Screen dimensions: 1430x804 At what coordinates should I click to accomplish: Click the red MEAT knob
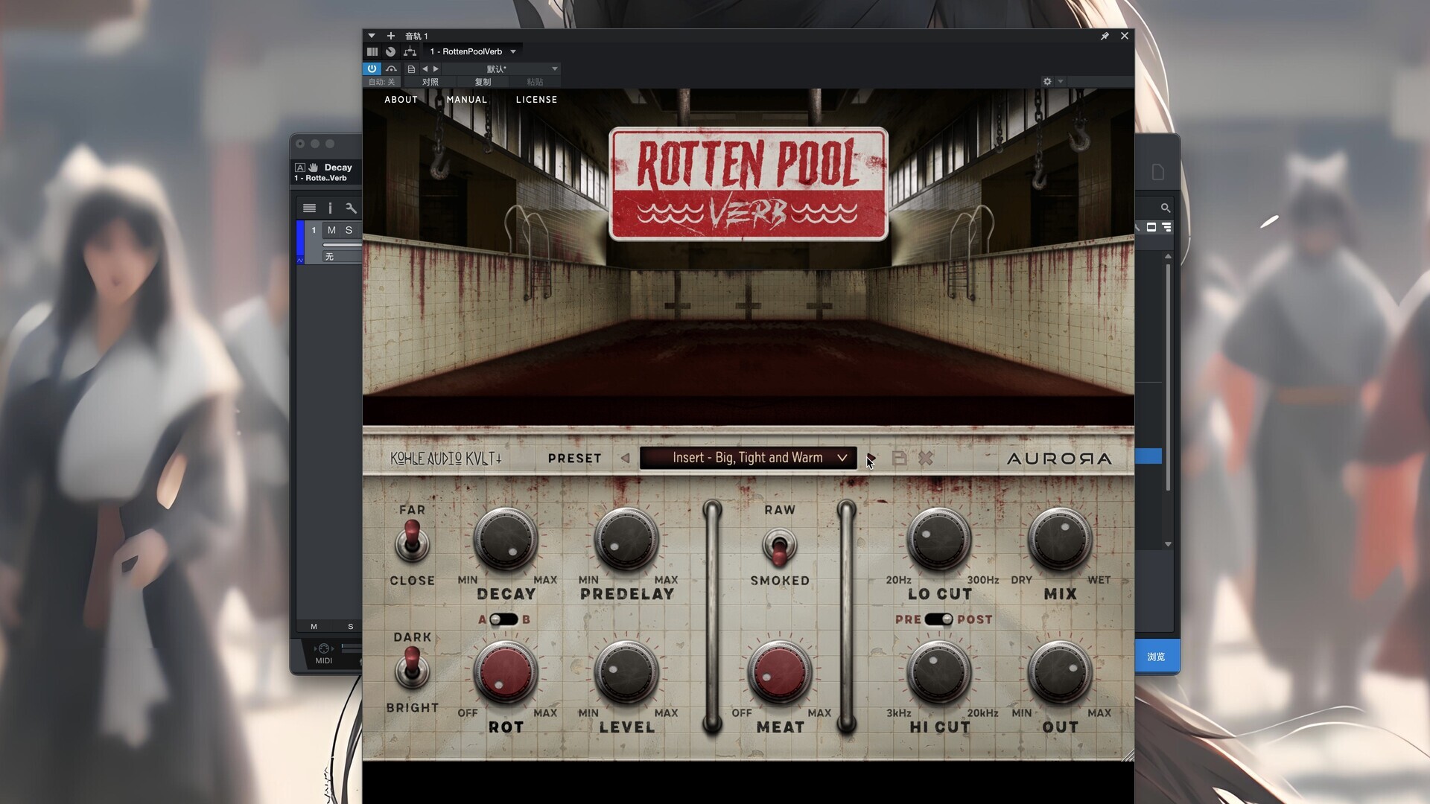(779, 672)
